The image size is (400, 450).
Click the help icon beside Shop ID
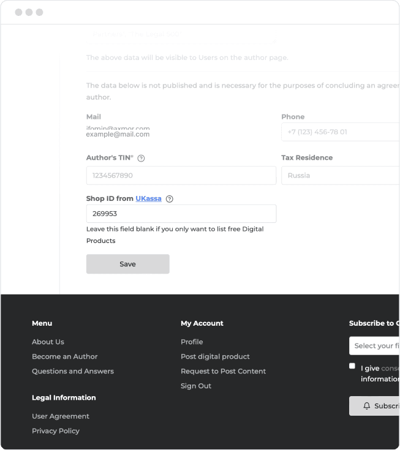click(x=170, y=199)
